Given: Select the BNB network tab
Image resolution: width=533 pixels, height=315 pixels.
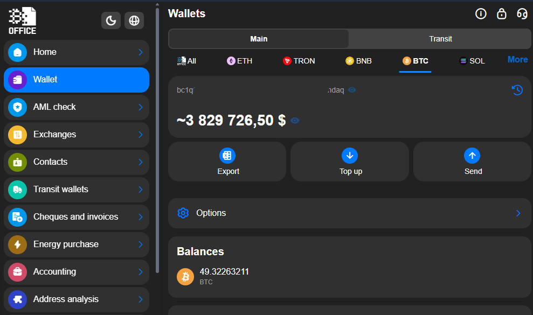Looking at the screenshot, I should point(358,61).
